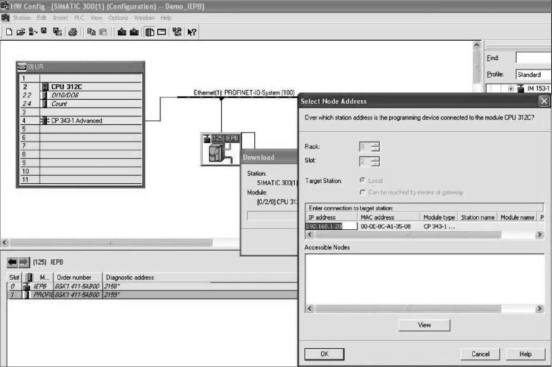Expand the IM 153-1 tree node
The height and width of the screenshot is (367, 552).
tap(511, 89)
